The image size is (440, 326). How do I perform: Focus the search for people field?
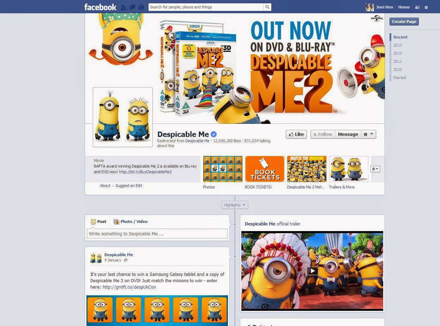coord(206,7)
